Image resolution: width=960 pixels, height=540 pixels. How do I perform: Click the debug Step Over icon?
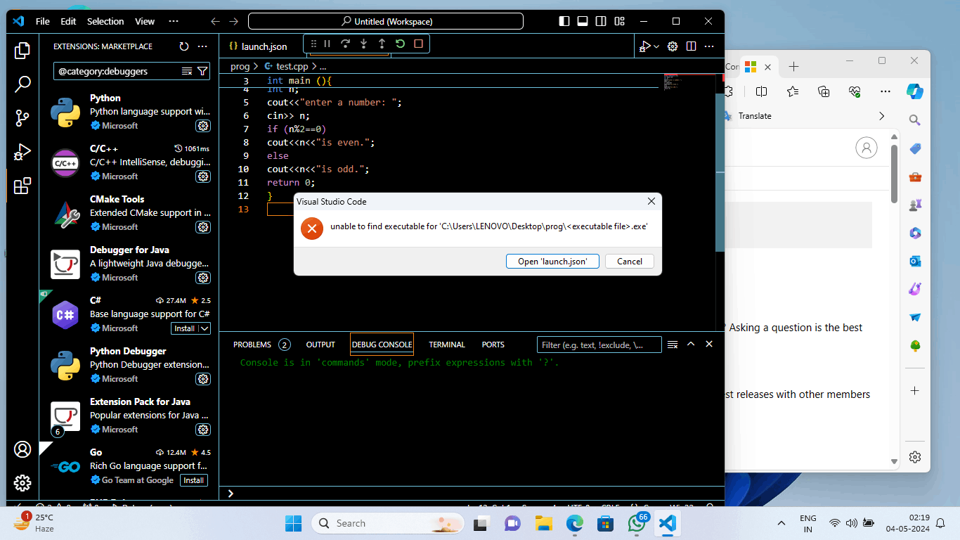click(x=345, y=44)
